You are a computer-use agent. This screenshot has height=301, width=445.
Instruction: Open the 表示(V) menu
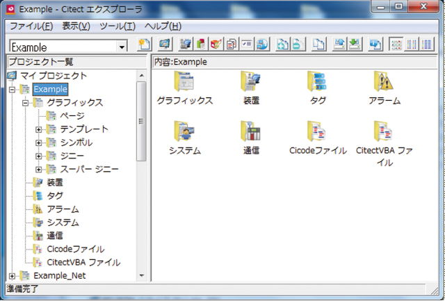coord(76,26)
